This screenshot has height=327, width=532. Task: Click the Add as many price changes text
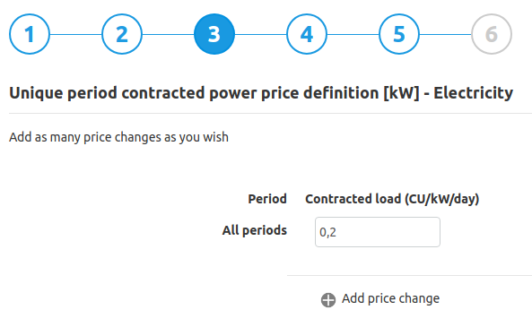(118, 137)
